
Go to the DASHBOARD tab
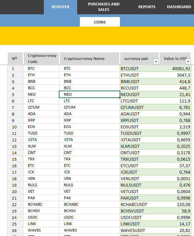179,7
